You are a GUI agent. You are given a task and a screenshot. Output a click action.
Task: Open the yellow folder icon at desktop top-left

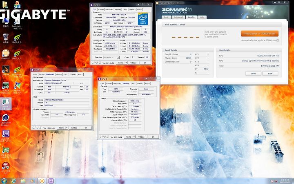[5, 4]
